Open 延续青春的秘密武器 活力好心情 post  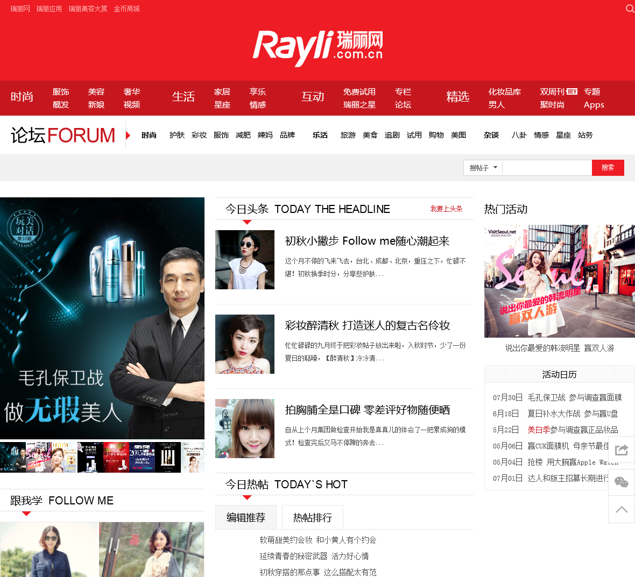tap(314, 556)
